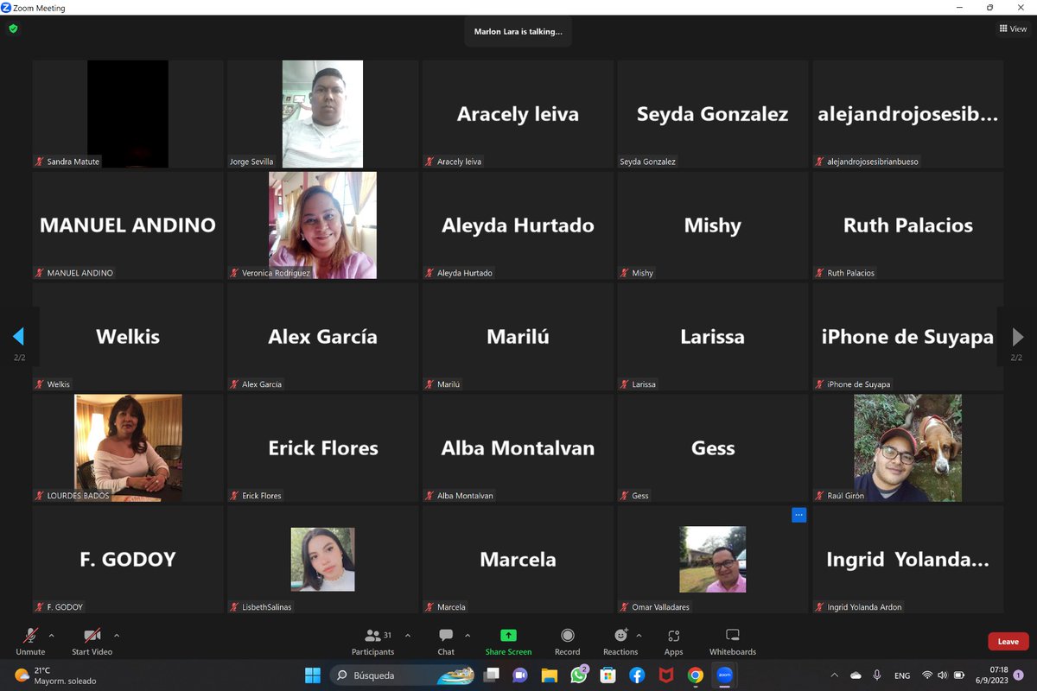Unmute your microphone
The height and width of the screenshot is (691, 1037).
[x=30, y=641]
